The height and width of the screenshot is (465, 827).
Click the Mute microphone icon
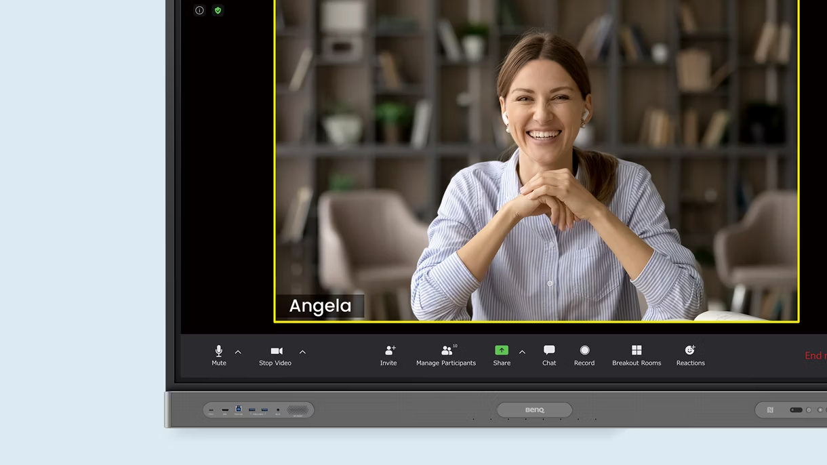(x=218, y=351)
